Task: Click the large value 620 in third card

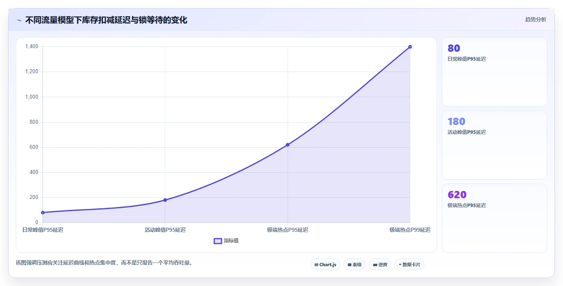Action: 457,195
